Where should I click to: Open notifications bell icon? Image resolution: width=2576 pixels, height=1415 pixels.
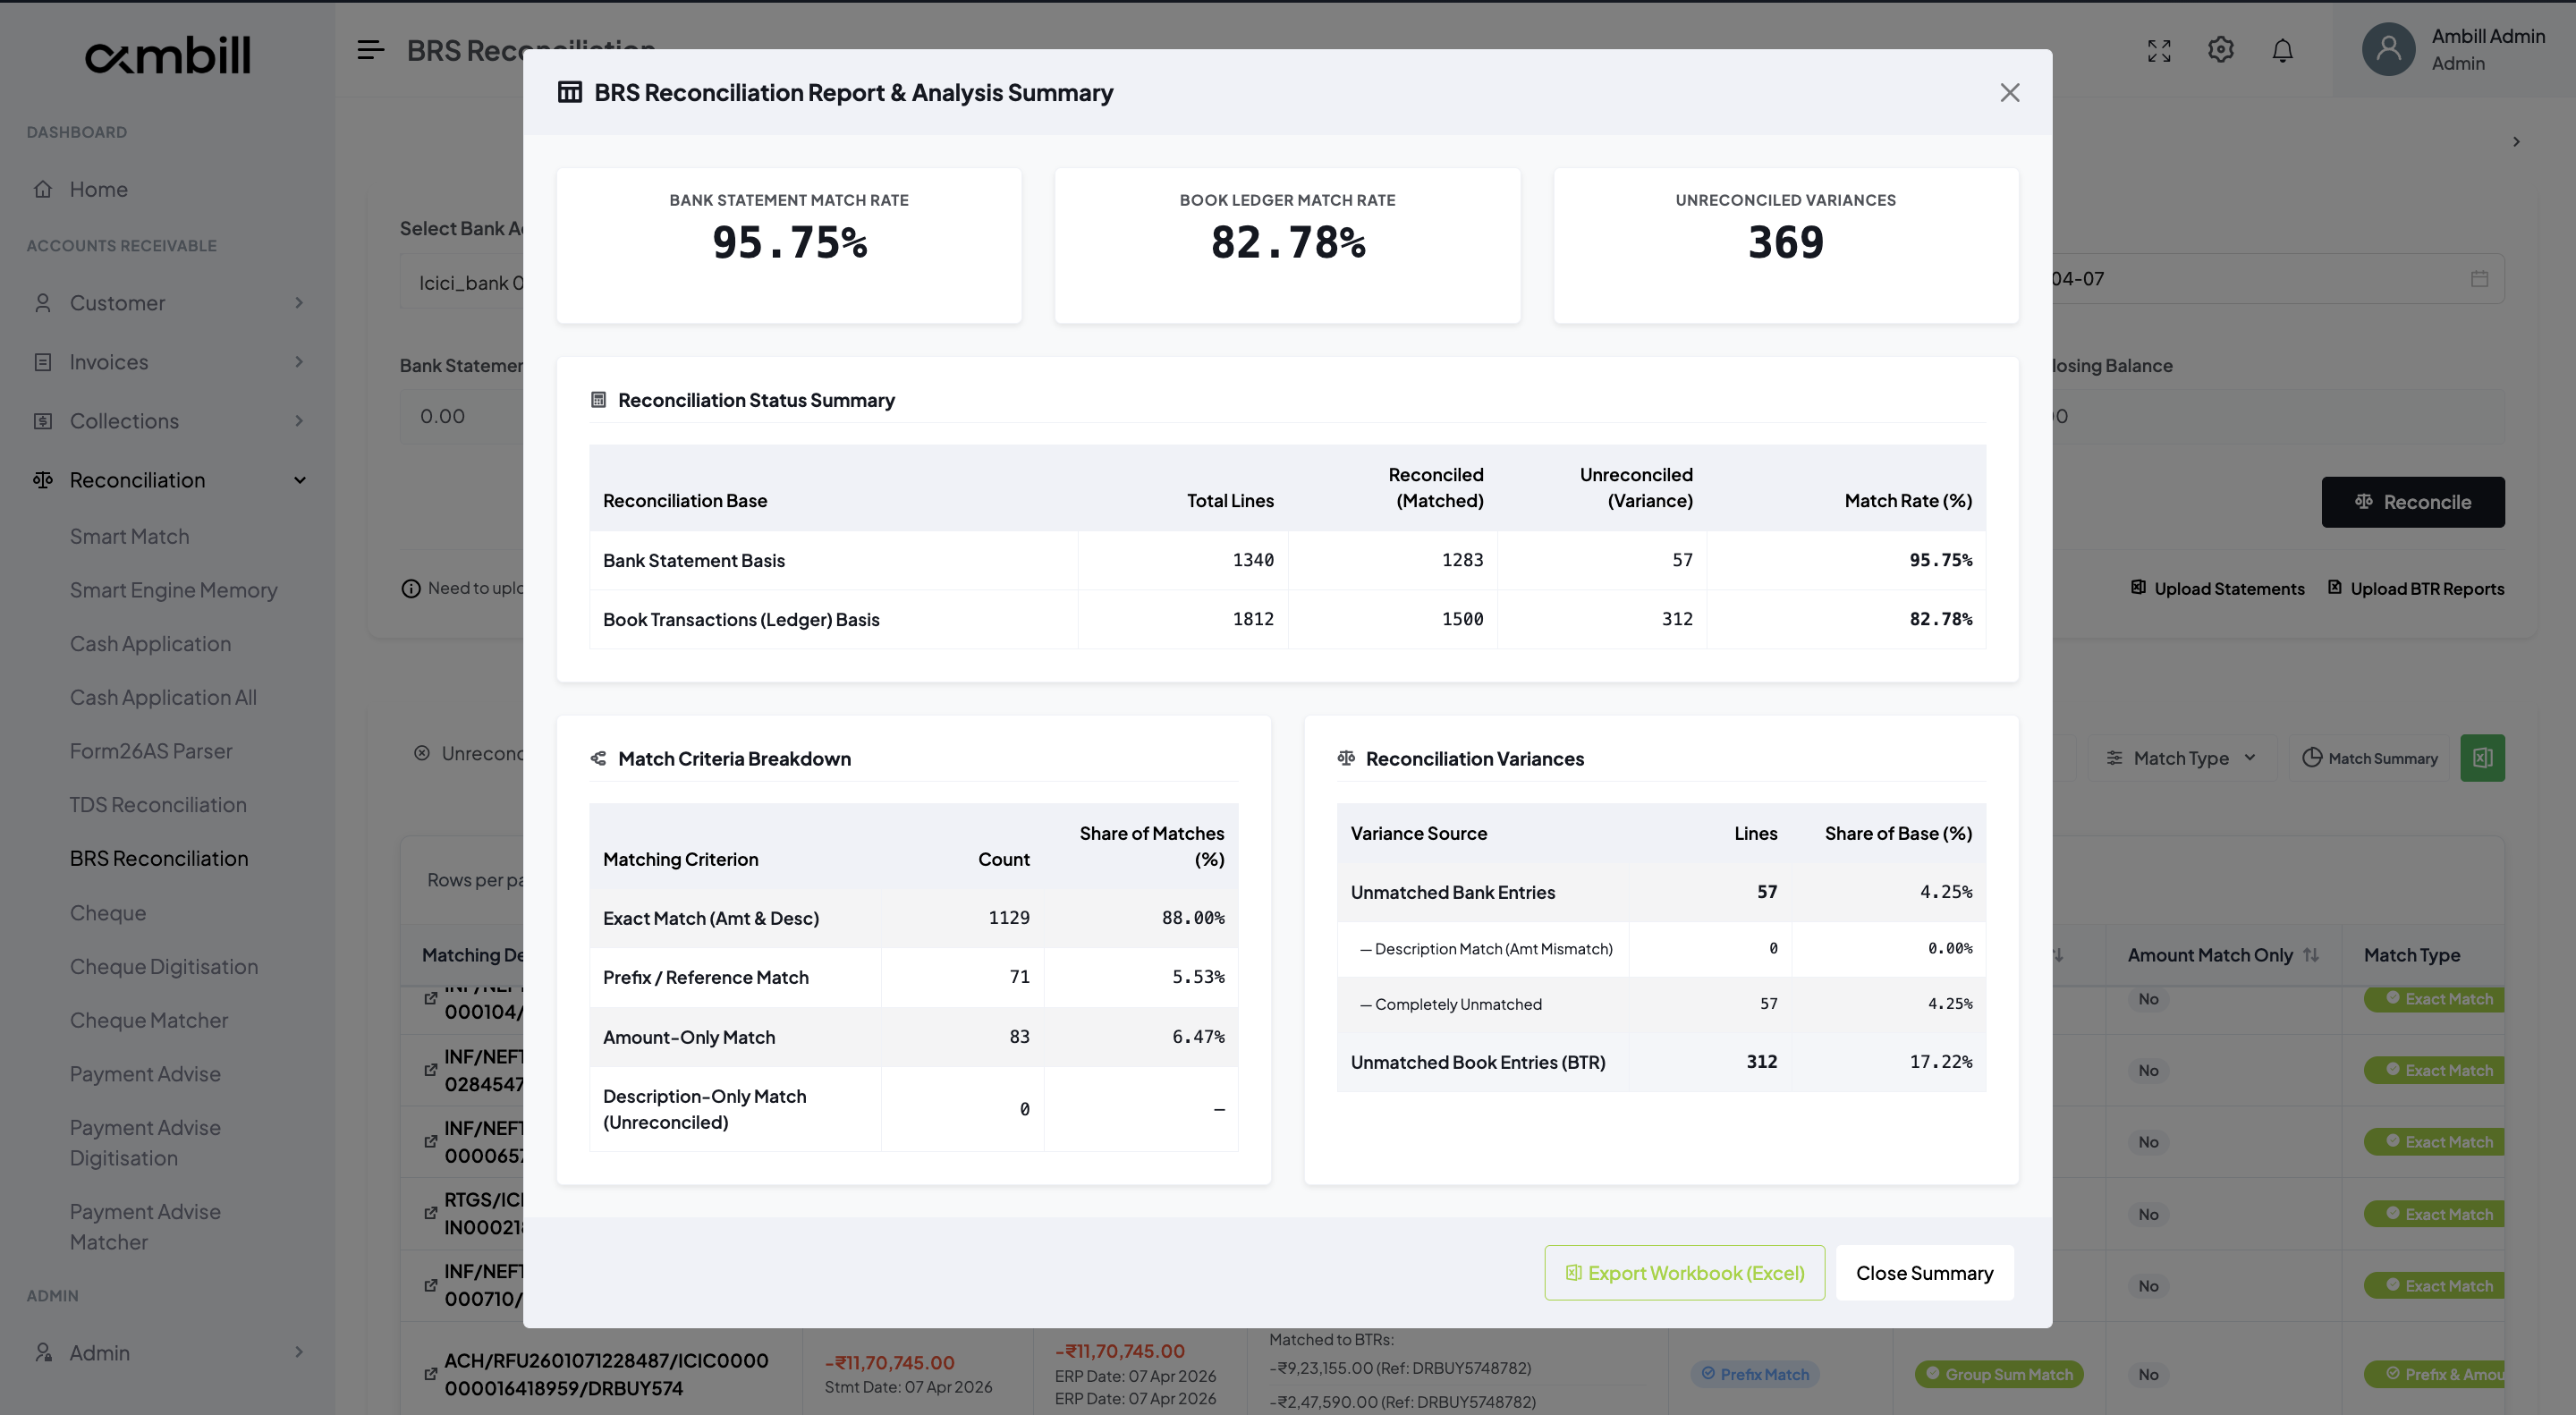click(x=2282, y=50)
